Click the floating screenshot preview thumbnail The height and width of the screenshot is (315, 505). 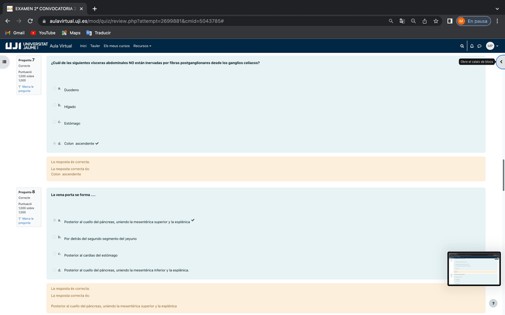pos(473,269)
